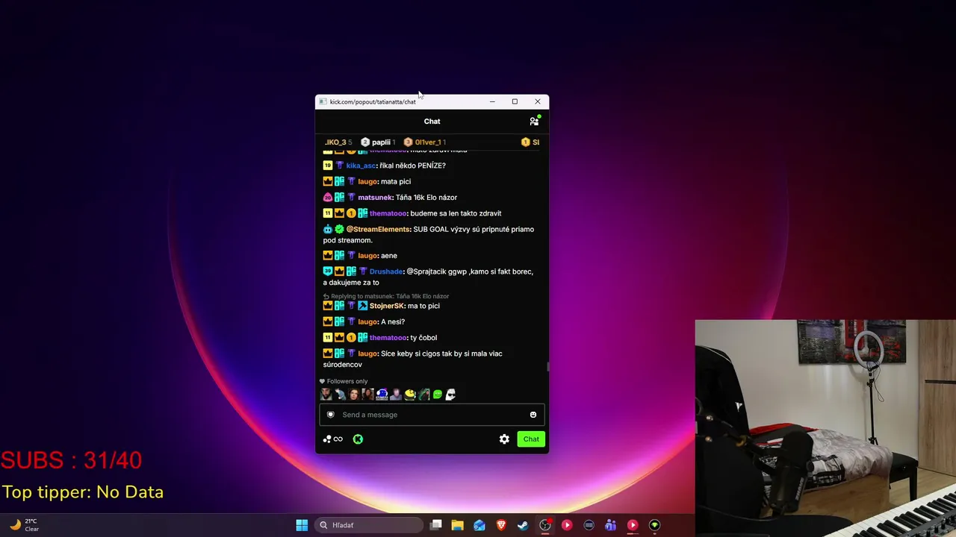Viewport: 956px width, 537px height.
Task: Click the webcam overlay feed
Action: tap(825, 428)
